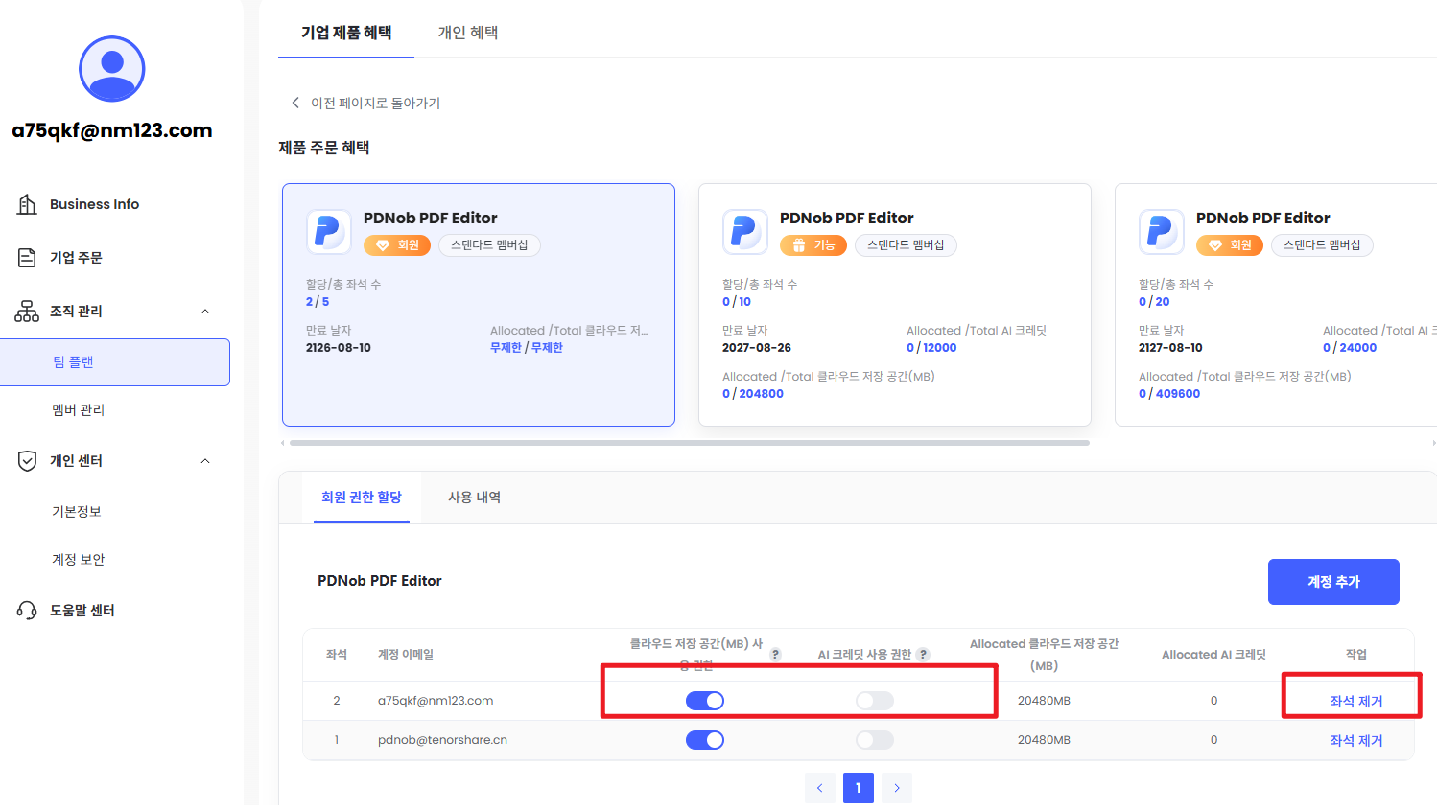Open Business Info in sidebar
1437x811 pixels.
94,204
